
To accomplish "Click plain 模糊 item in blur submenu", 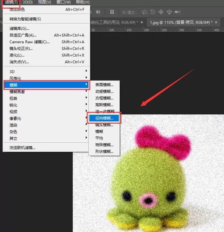I will click(x=104, y=131).
